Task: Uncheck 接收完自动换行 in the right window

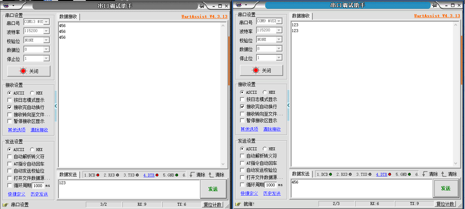Action: 242,107
